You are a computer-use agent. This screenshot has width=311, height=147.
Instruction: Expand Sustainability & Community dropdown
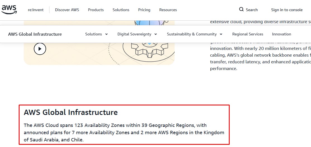195,34
